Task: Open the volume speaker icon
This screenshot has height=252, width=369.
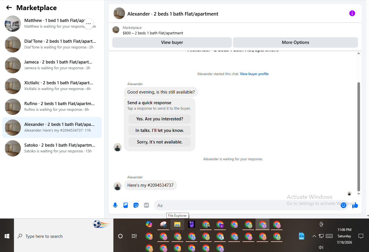Action: point(321,247)
